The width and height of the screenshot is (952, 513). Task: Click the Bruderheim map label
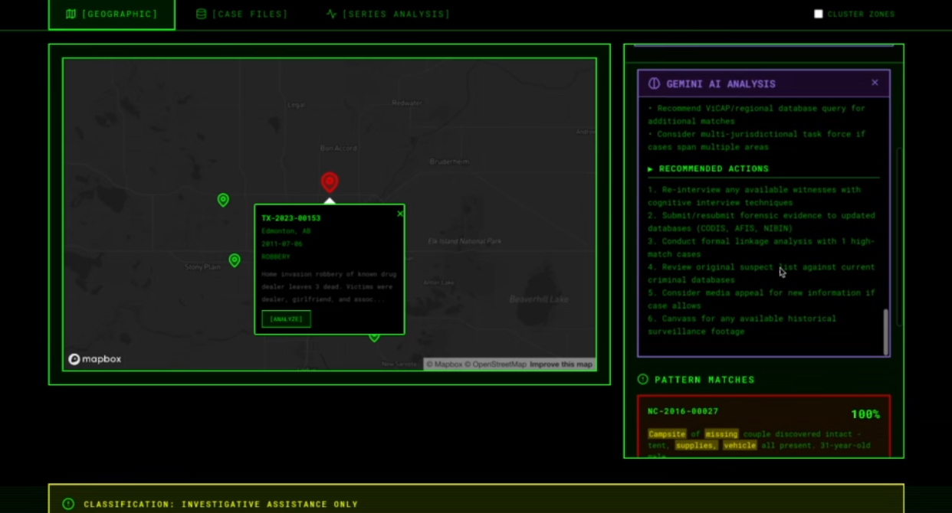coord(449,162)
